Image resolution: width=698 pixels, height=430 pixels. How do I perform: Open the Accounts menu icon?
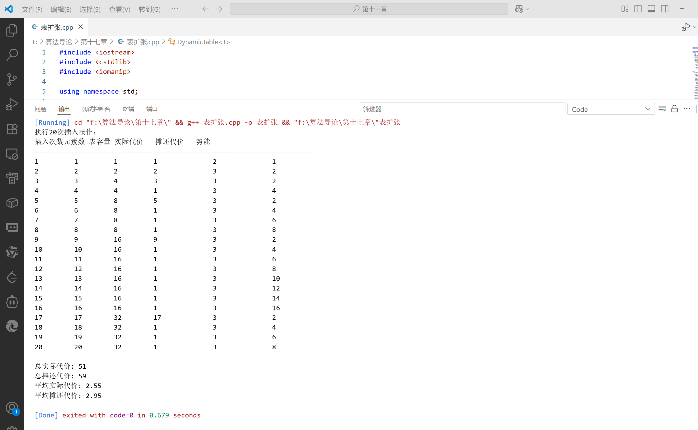(12, 408)
